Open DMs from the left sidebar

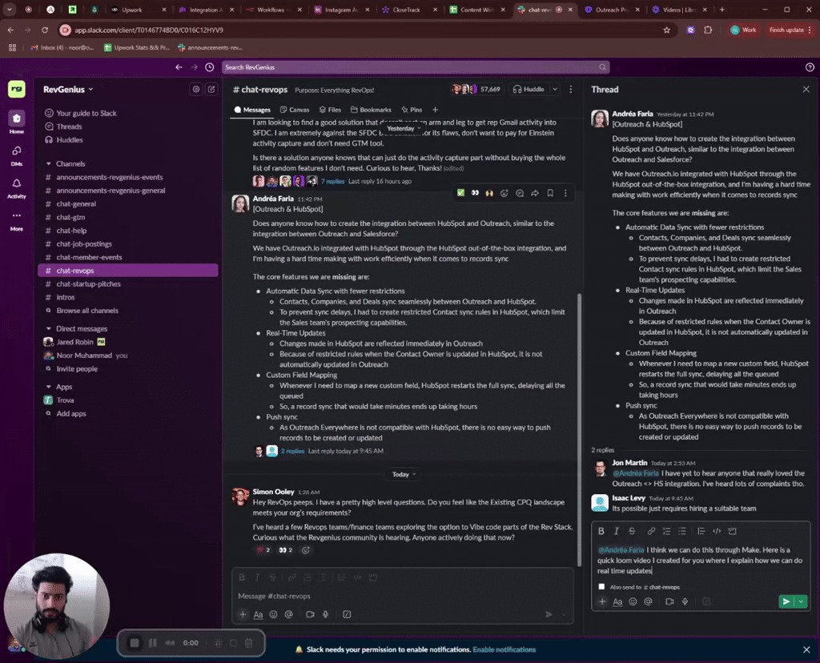tap(16, 151)
